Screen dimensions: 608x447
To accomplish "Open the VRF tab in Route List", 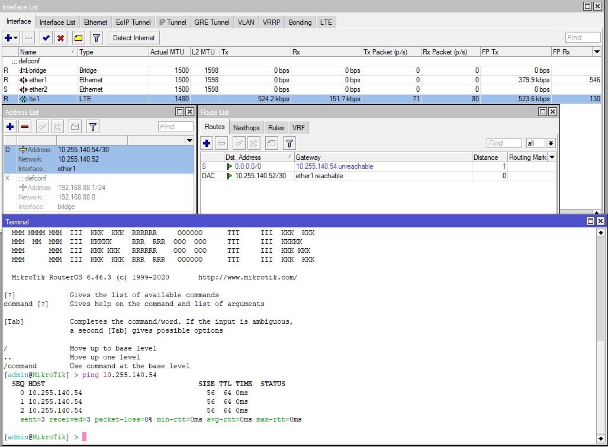I will click(298, 127).
